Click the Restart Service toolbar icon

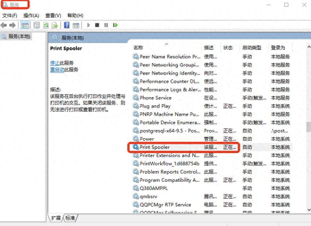click(x=115, y=25)
